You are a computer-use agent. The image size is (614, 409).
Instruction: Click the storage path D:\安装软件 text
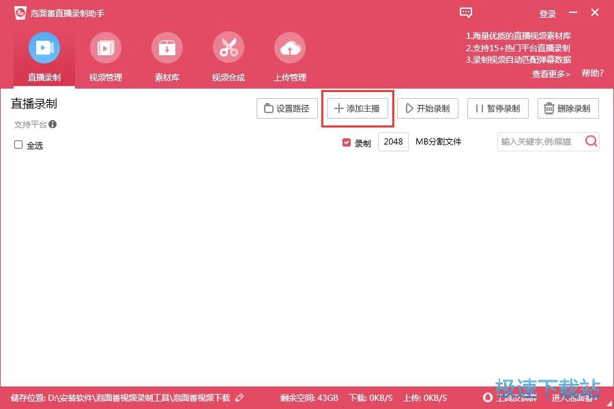tap(139, 398)
